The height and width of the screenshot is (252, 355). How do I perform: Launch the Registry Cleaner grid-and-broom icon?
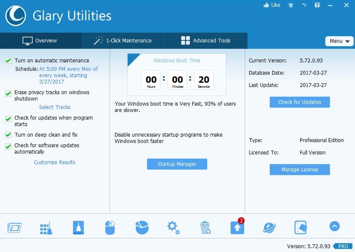(46, 228)
